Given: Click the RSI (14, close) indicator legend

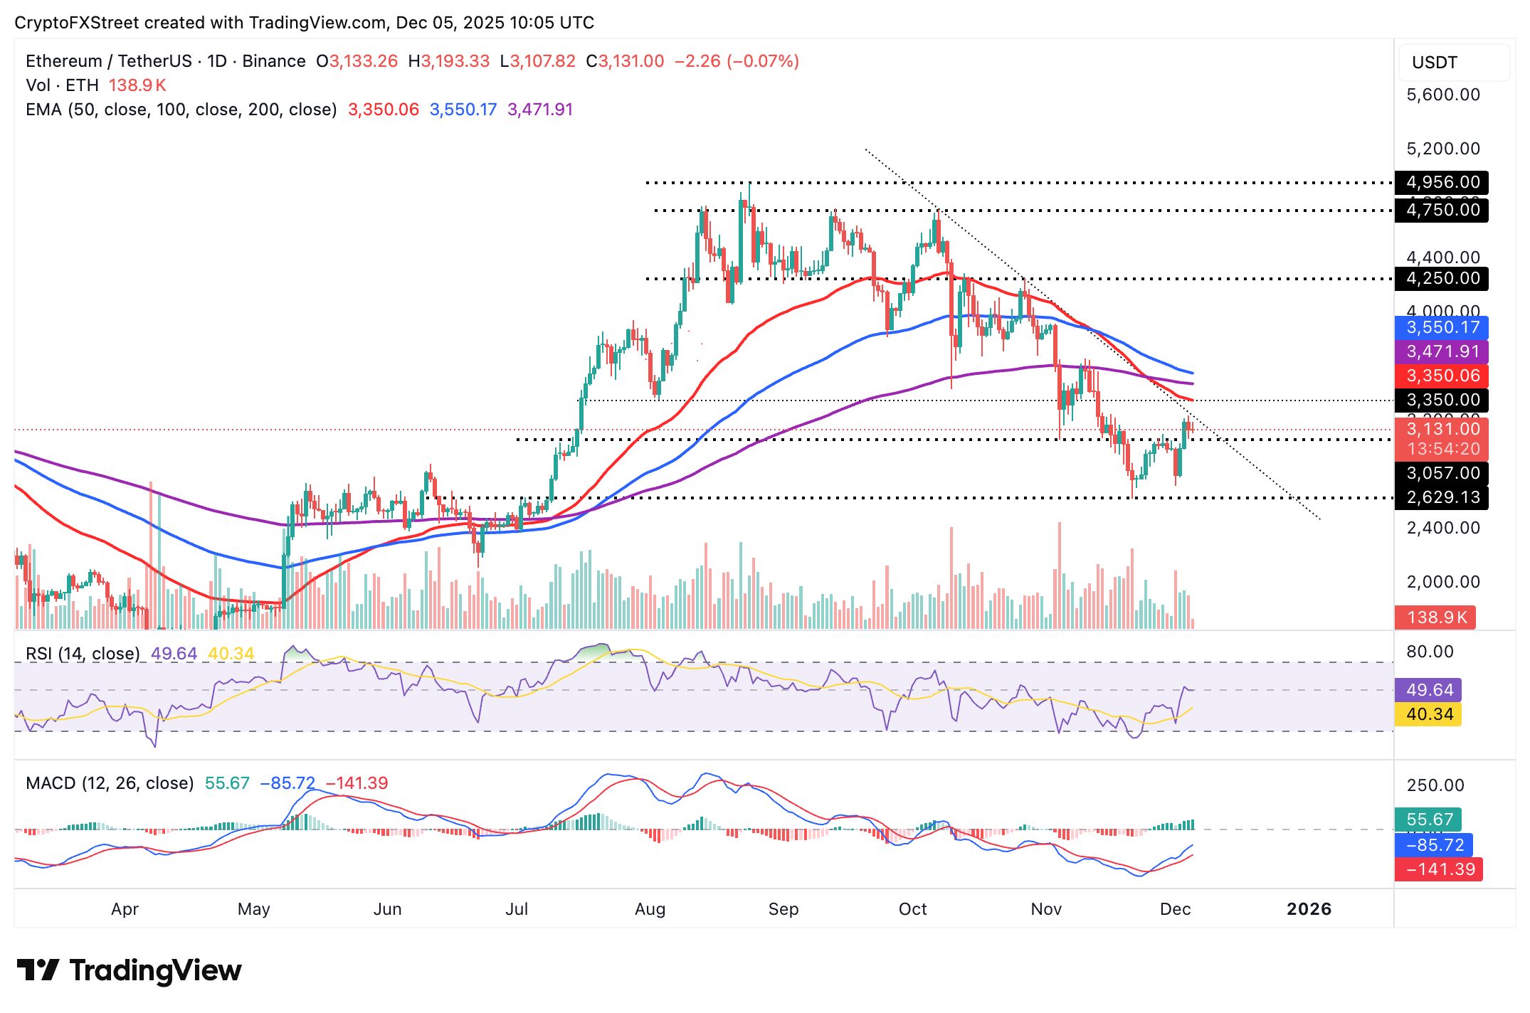Looking at the screenshot, I should pos(83,653).
